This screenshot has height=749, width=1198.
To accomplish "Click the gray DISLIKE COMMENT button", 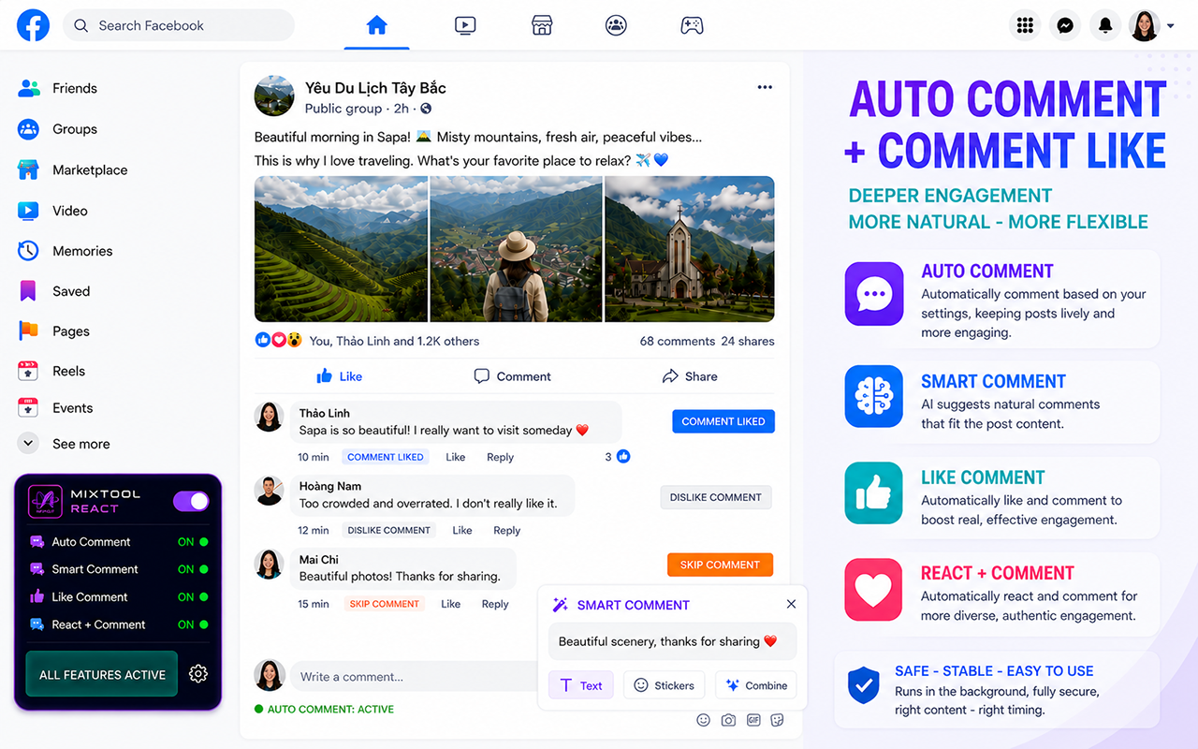I will (x=716, y=497).
